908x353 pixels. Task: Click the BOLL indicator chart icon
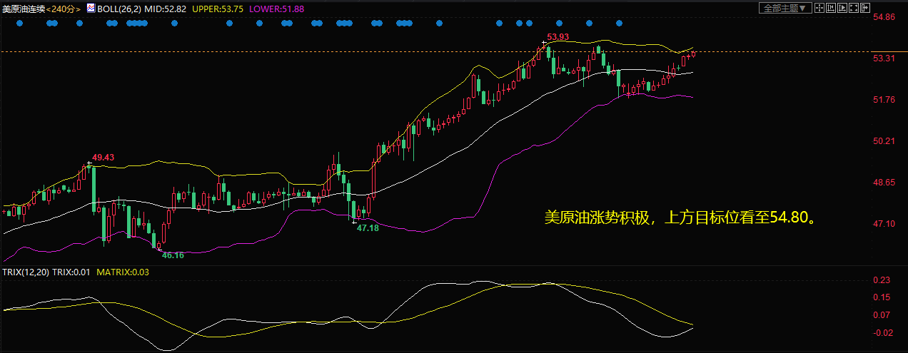(90, 8)
